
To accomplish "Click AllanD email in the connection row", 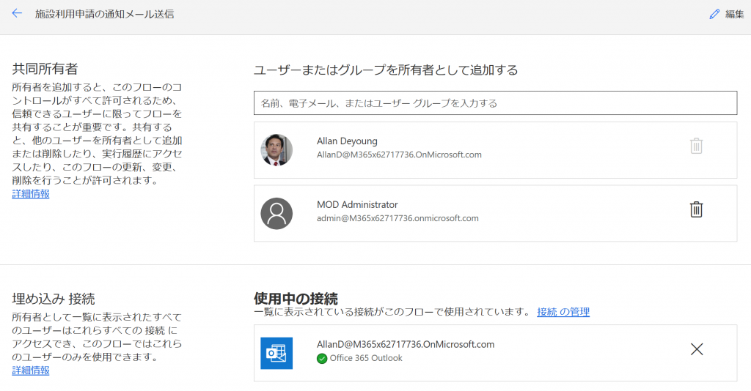I will click(x=406, y=344).
